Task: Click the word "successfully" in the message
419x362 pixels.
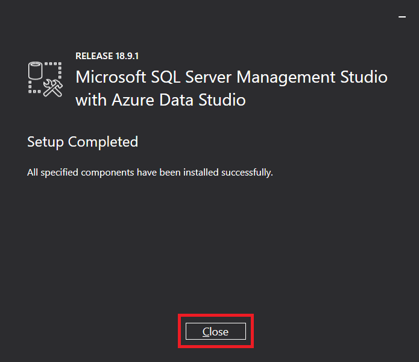Action: point(245,173)
